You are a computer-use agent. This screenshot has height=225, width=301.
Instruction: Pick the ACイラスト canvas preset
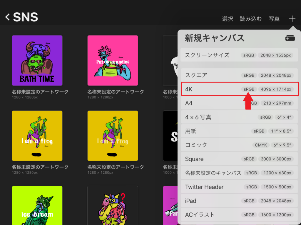(x=239, y=215)
